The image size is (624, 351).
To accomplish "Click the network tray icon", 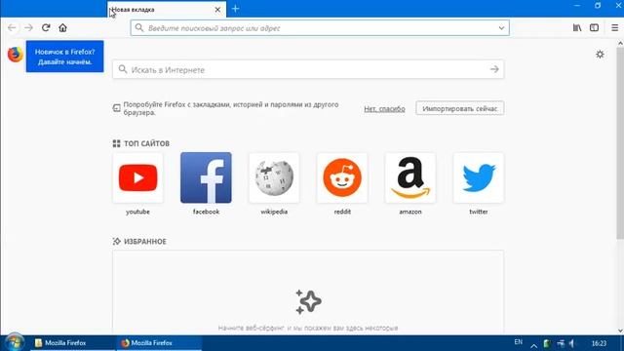I will pos(561,343).
